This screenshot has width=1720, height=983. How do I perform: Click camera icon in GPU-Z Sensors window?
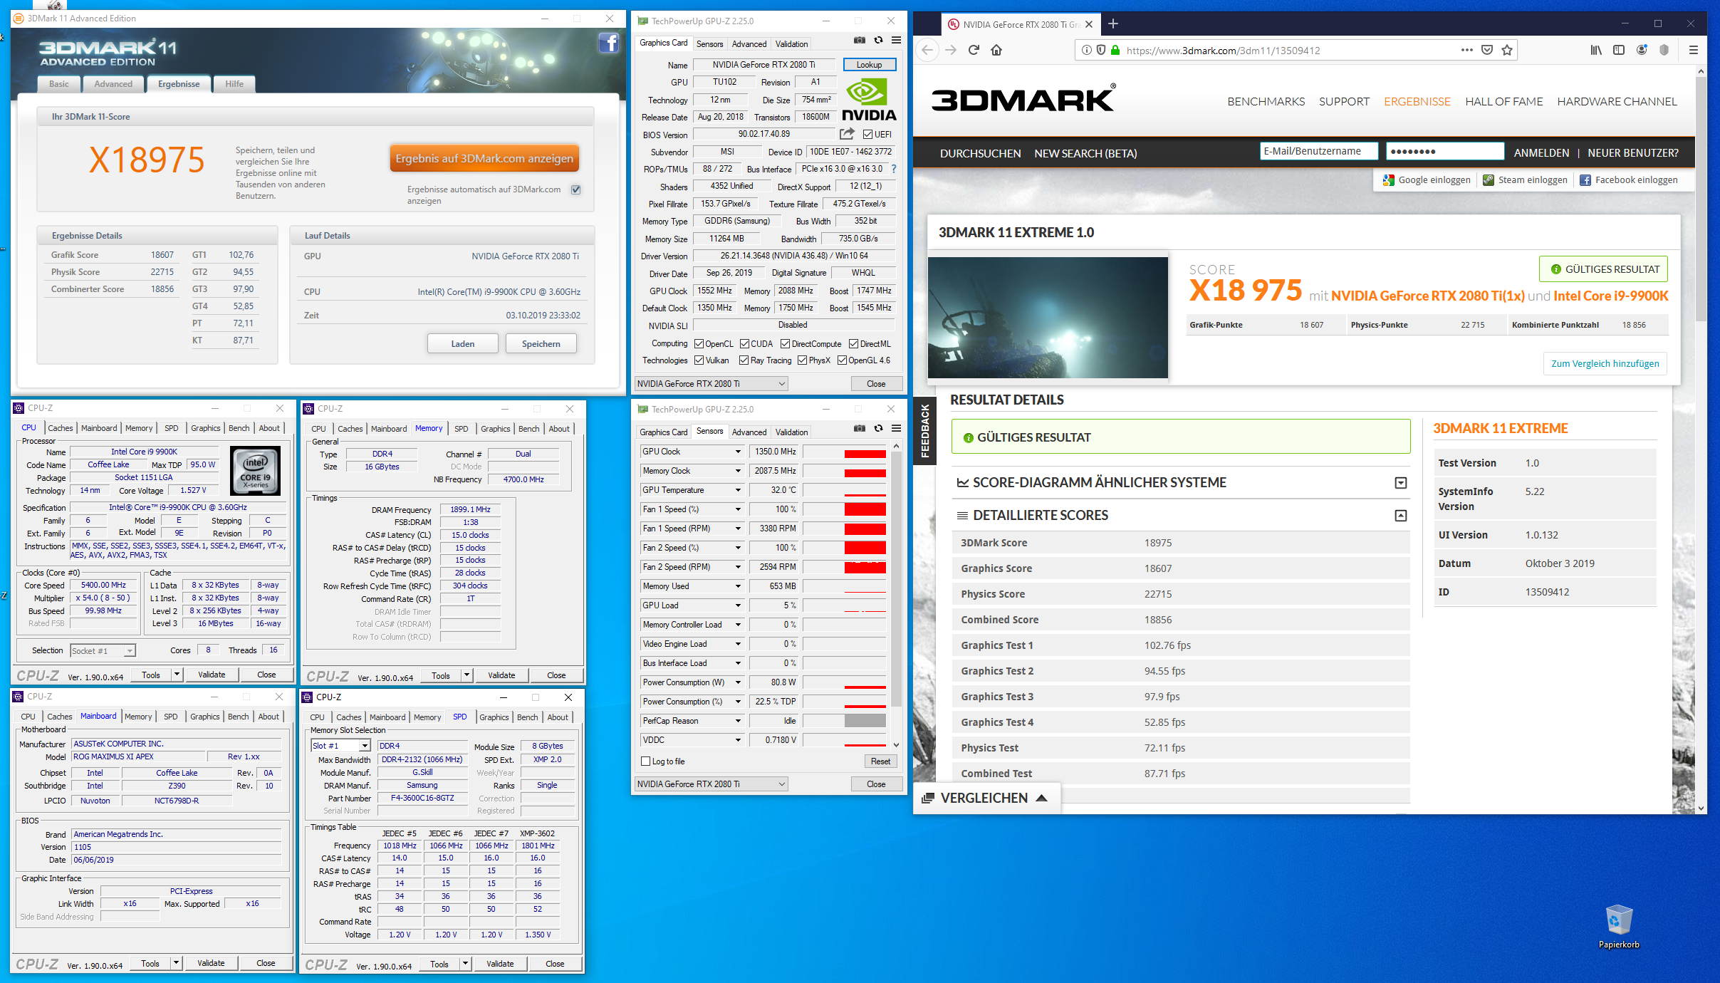click(860, 428)
